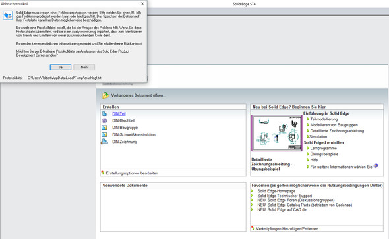Click the DIN-Schweißkonstruktion icon
389x239 pixels.
pos(104,134)
